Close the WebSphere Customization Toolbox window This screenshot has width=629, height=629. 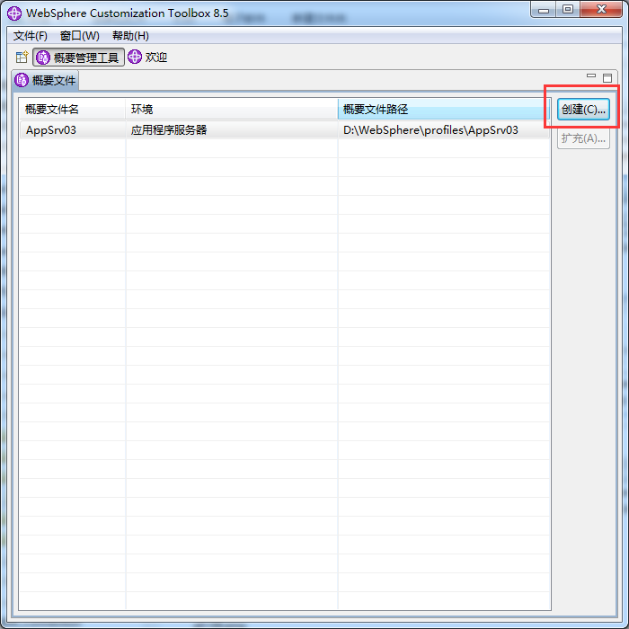[601, 10]
